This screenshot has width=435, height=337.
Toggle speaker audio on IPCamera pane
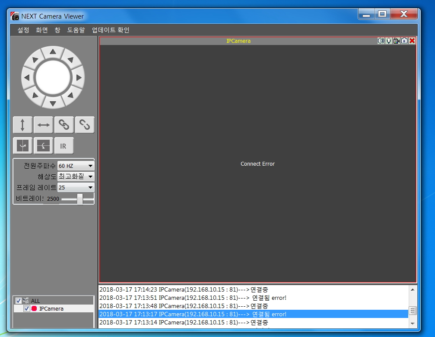pyautogui.click(x=381, y=41)
